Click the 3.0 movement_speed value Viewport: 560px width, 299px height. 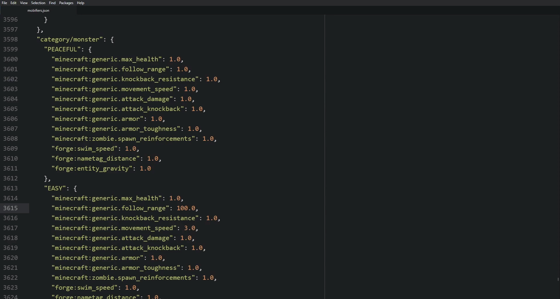190,228
